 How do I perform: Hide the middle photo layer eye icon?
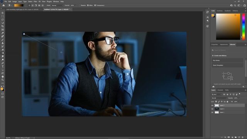212,109
